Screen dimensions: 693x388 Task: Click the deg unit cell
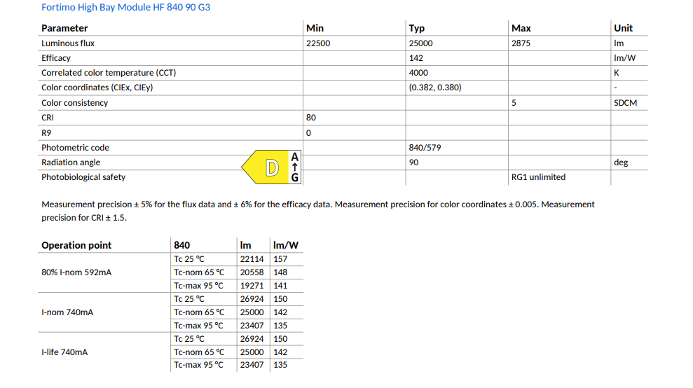[x=621, y=162]
